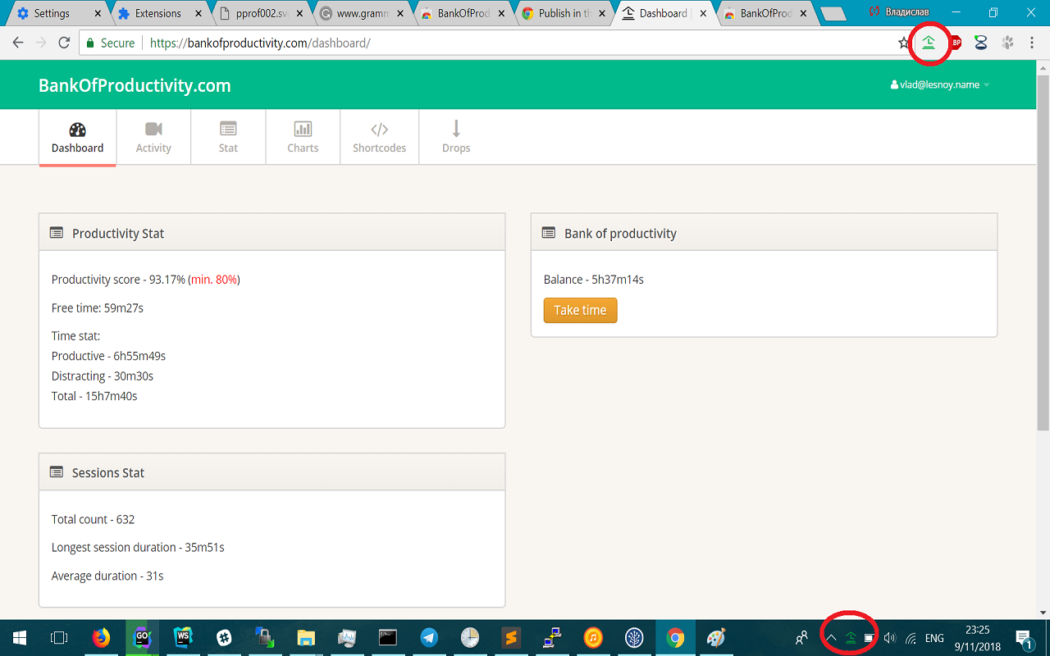Click the Take time button
Screen dimensions: 1050x656
point(580,310)
